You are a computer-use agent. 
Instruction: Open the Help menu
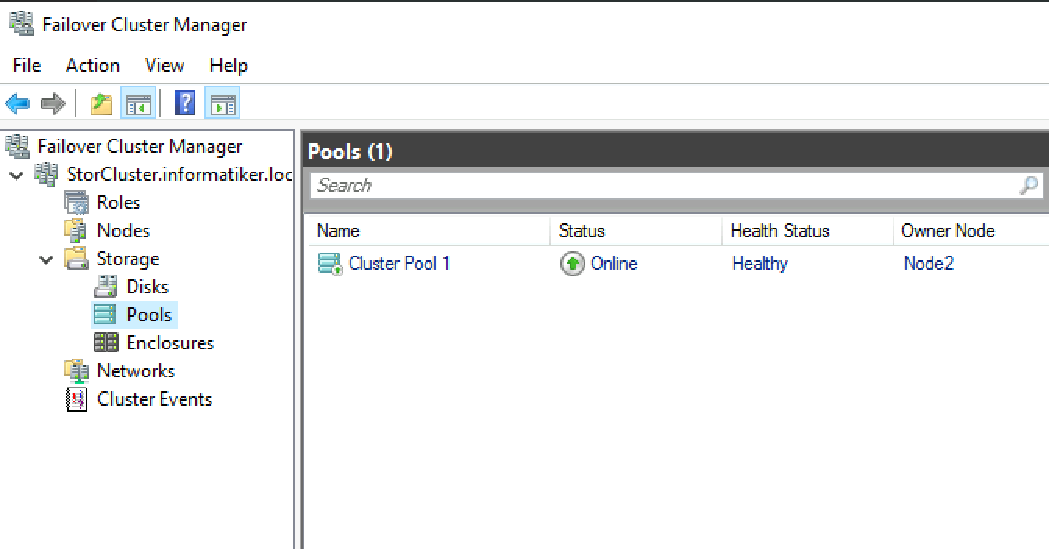pos(229,66)
